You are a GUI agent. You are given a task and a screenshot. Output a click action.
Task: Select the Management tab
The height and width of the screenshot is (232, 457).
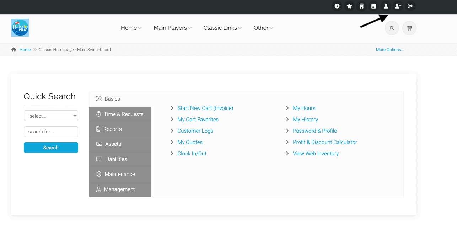[x=120, y=189]
